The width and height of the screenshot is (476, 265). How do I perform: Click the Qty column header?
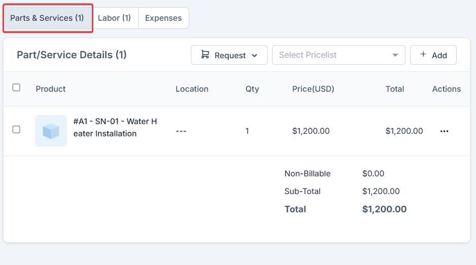pyautogui.click(x=252, y=89)
